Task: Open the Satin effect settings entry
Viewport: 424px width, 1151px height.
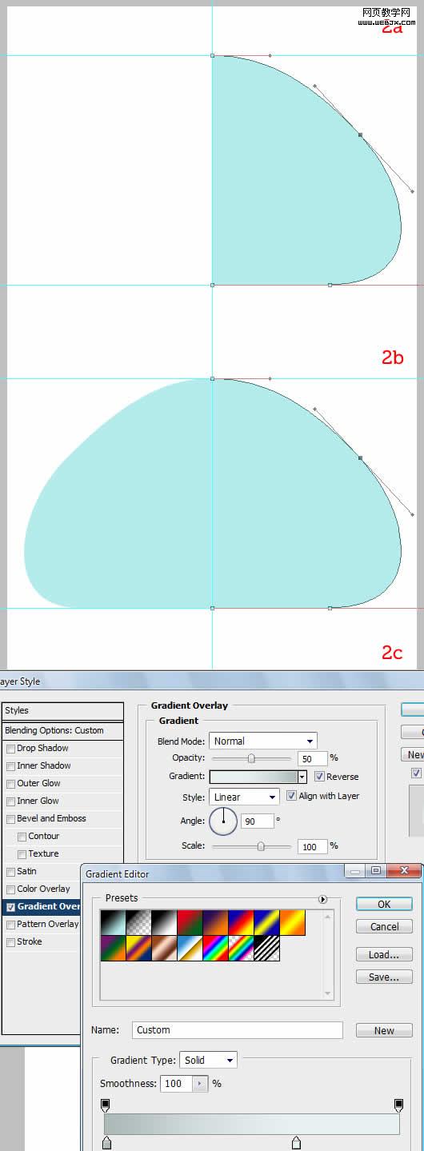Action: (x=26, y=872)
